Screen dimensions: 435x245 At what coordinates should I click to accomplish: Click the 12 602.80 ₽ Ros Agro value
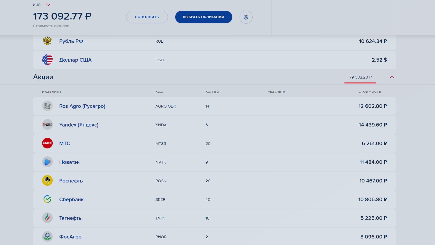pyautogui.click(x=373, y=106)
